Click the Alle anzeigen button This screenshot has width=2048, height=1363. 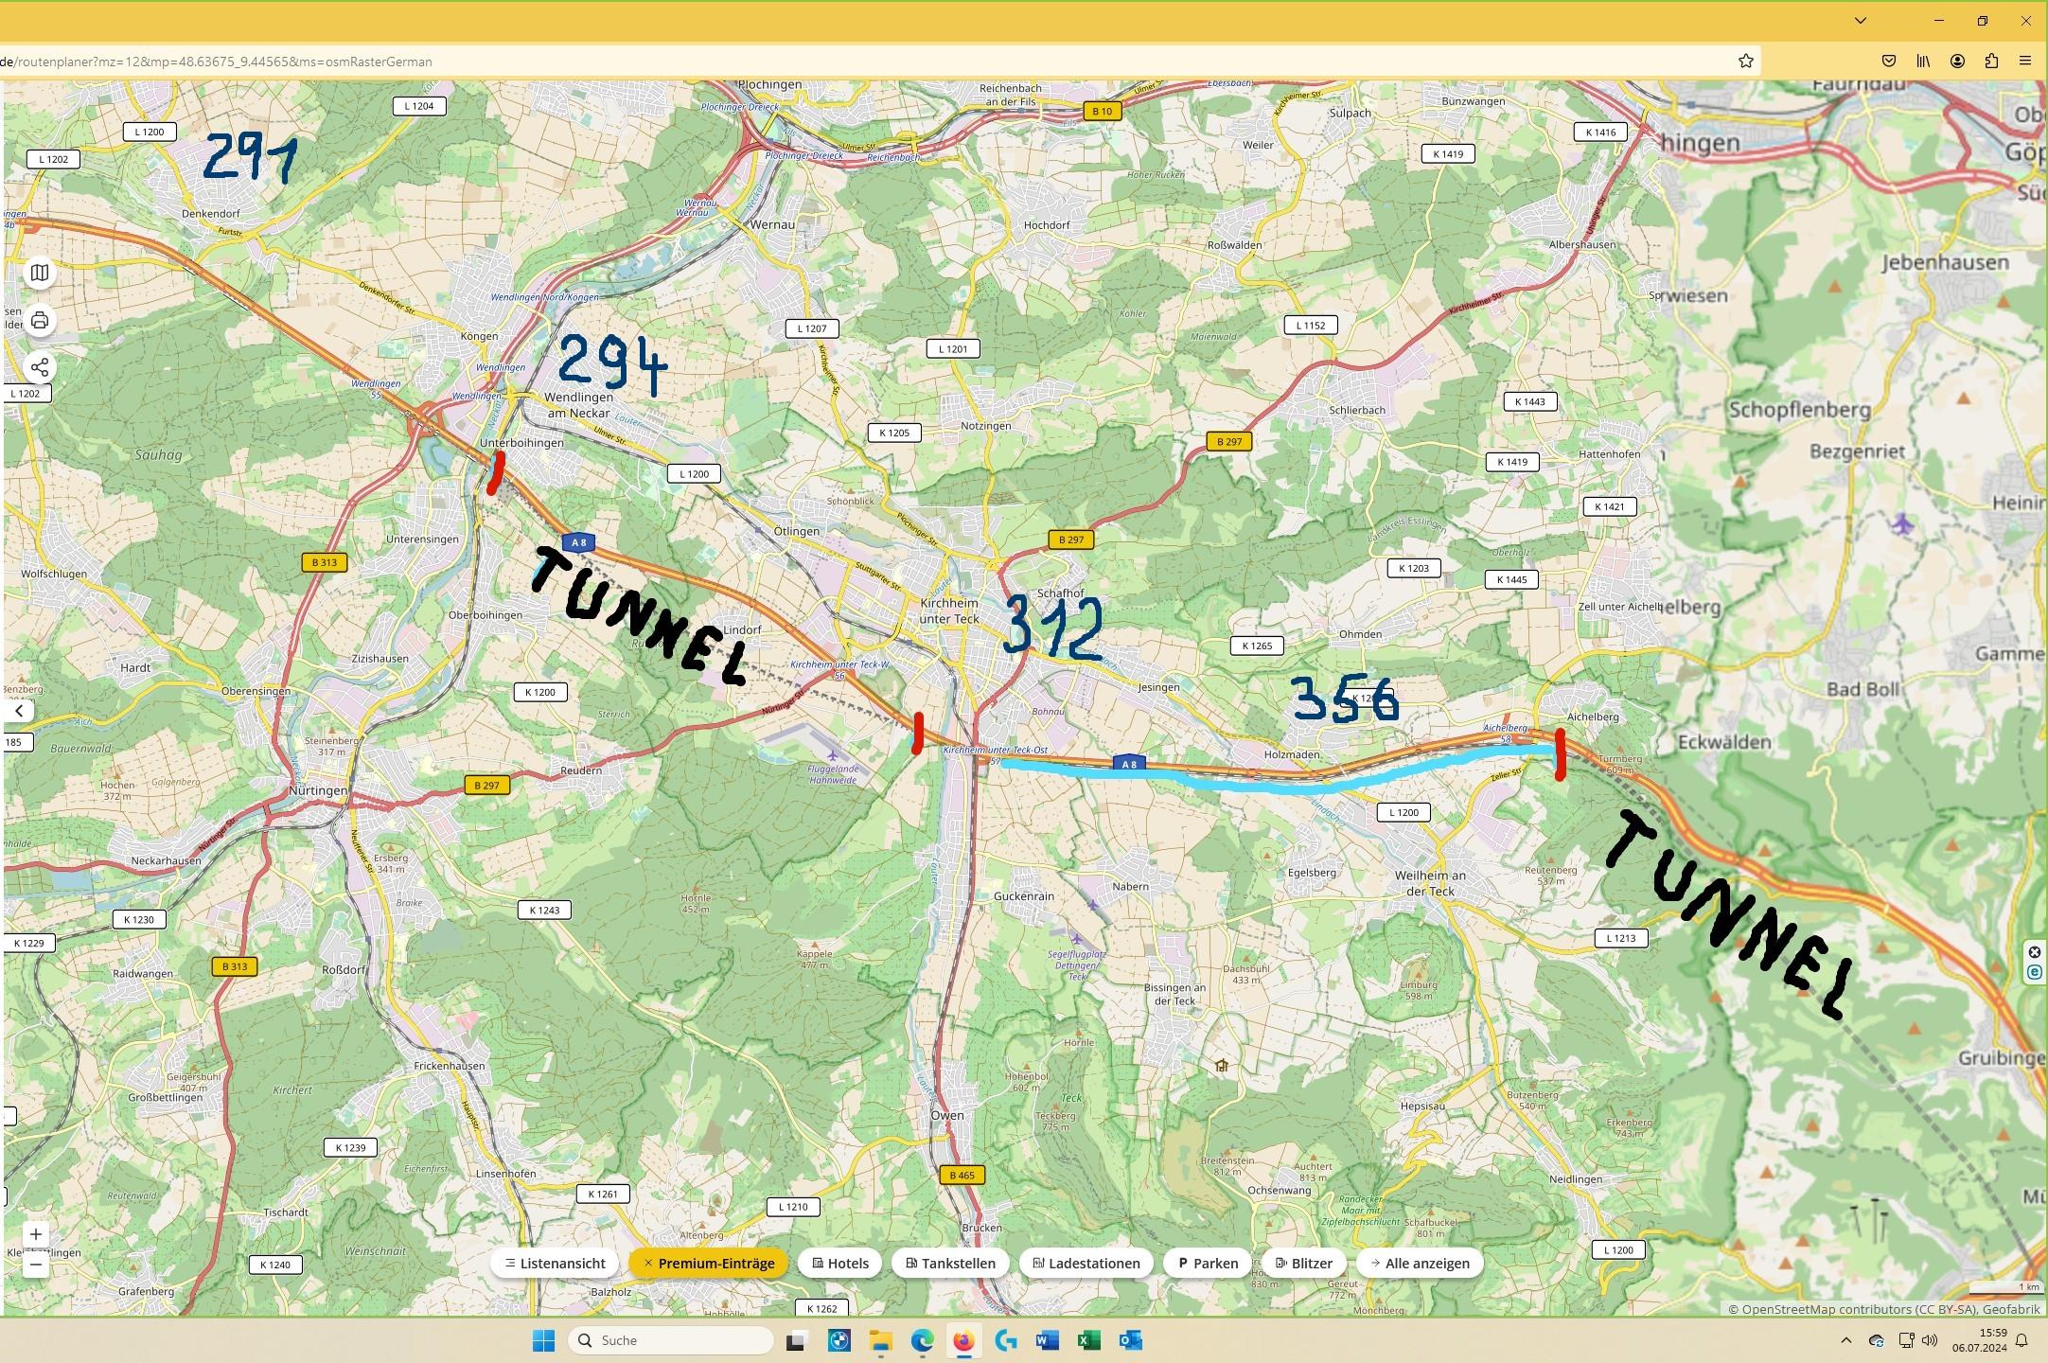tap(1419, 1263)
